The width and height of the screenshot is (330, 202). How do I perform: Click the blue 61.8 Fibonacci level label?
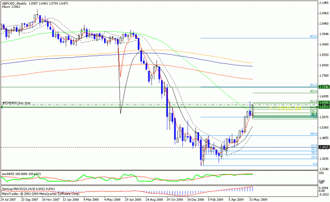click(314, 145)
